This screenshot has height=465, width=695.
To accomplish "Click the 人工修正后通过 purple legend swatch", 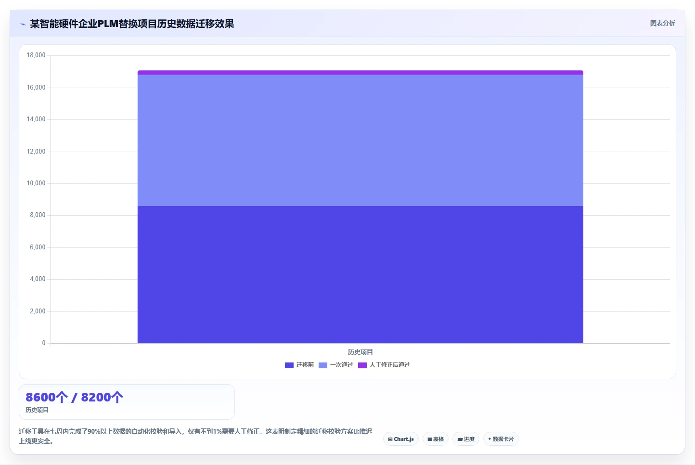I will pyautogui.click(x=362, y=365).
